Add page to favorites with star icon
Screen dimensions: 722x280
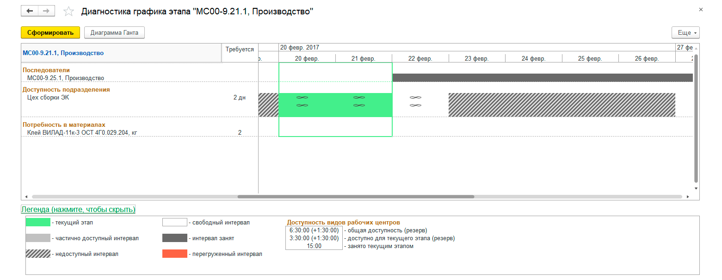coord(68,12)
